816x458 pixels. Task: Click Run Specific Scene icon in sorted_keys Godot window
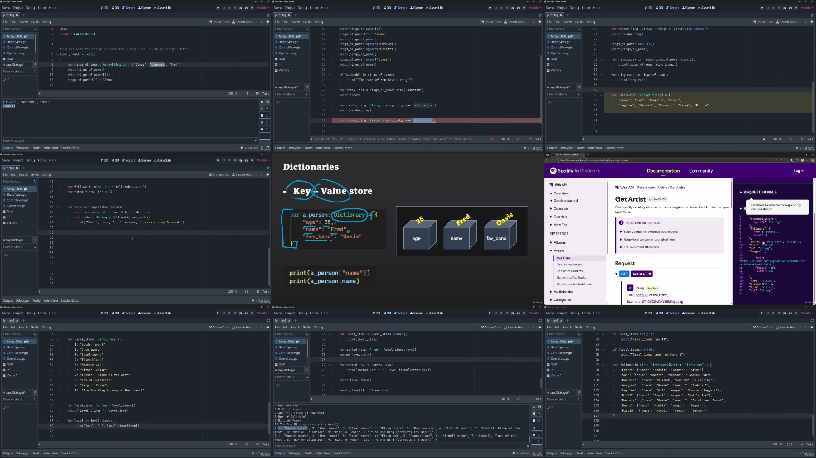[x=519, y=313]
